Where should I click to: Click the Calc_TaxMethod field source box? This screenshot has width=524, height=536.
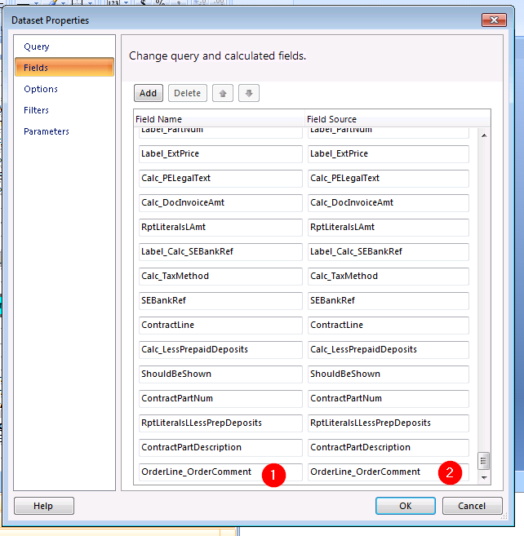click(389, 277)
